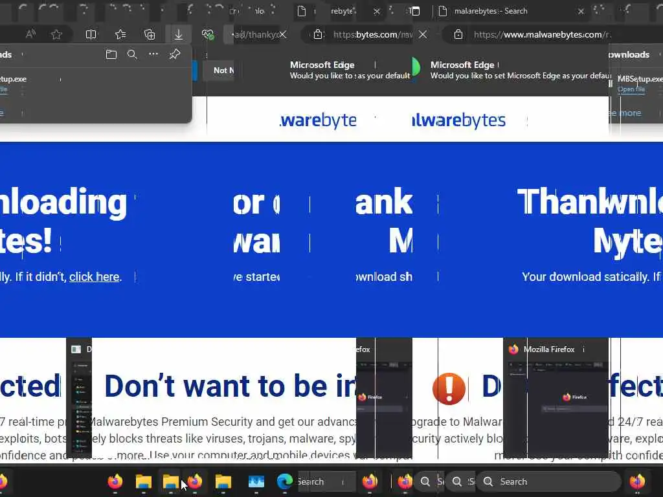The width and height of the screenshot is (663, 497).
Task: Open More options ellipsis in Downloads panel
Action: (153, 54)
